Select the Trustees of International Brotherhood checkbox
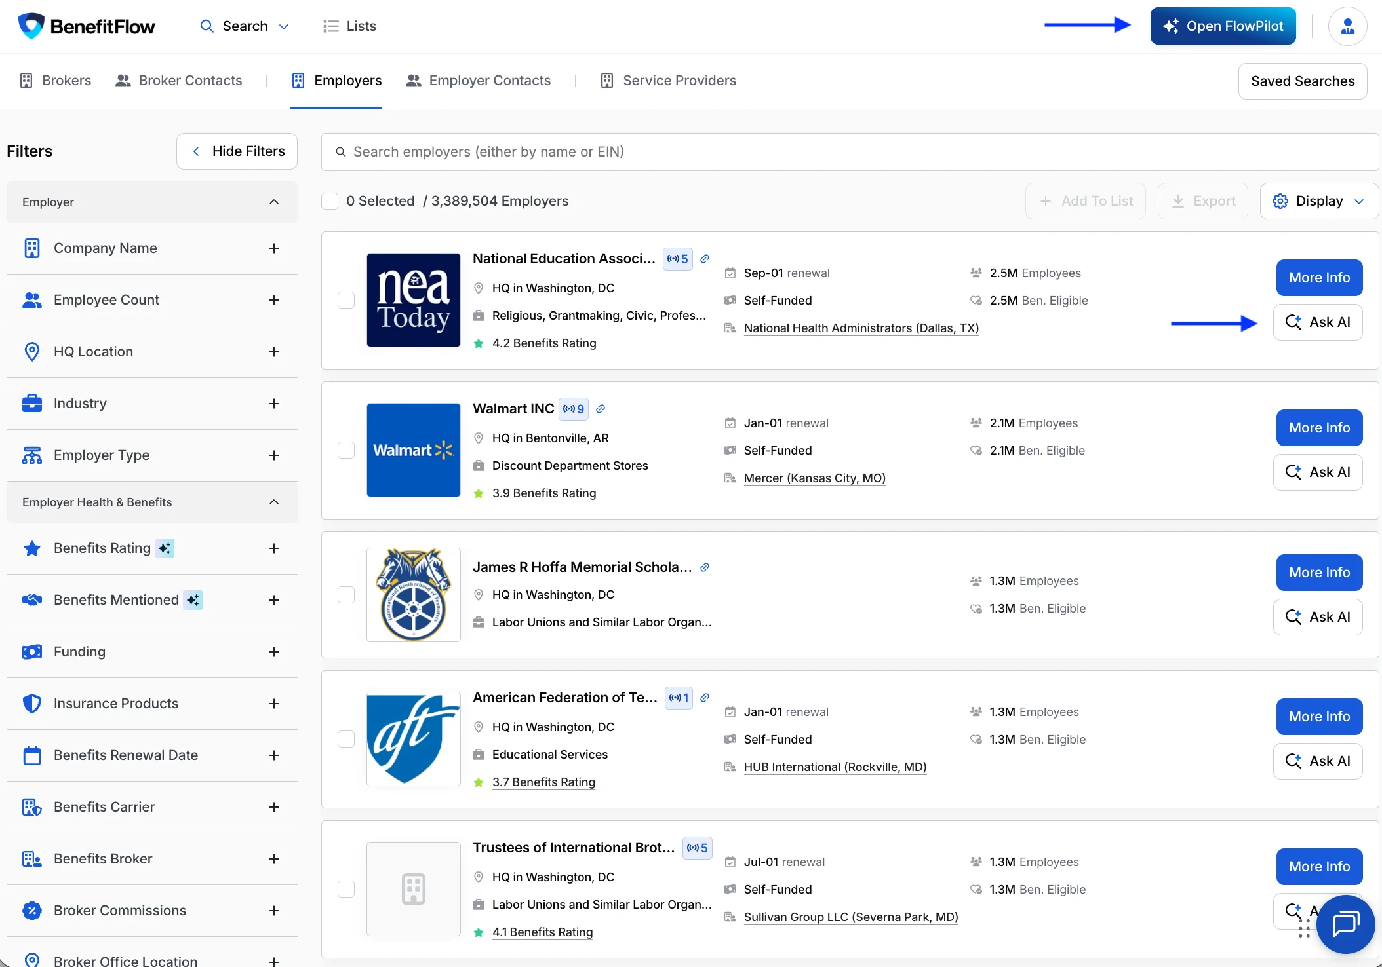 pyautogui.click(x=346, y=889)
